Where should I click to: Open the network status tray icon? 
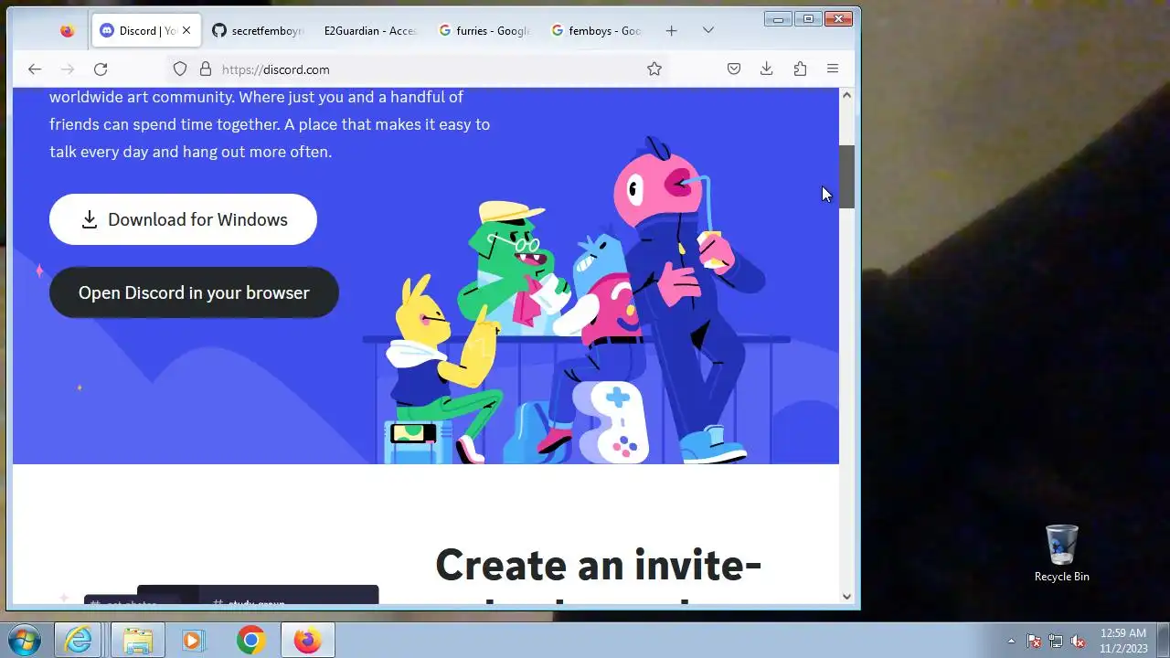tap(1056, 641)
